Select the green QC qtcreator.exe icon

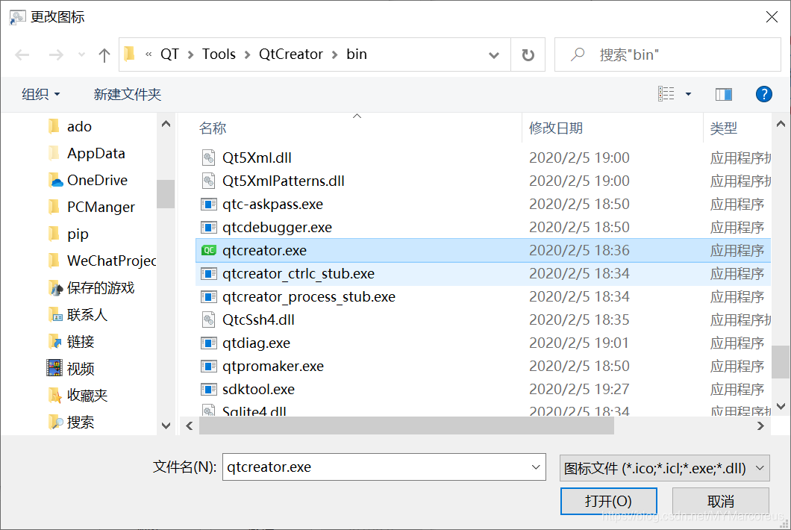(x=208, y=250)
